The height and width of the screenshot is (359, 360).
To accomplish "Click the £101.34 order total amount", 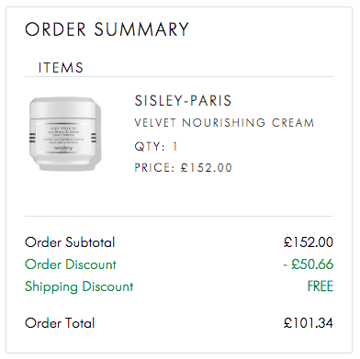I will pos(309,323).
